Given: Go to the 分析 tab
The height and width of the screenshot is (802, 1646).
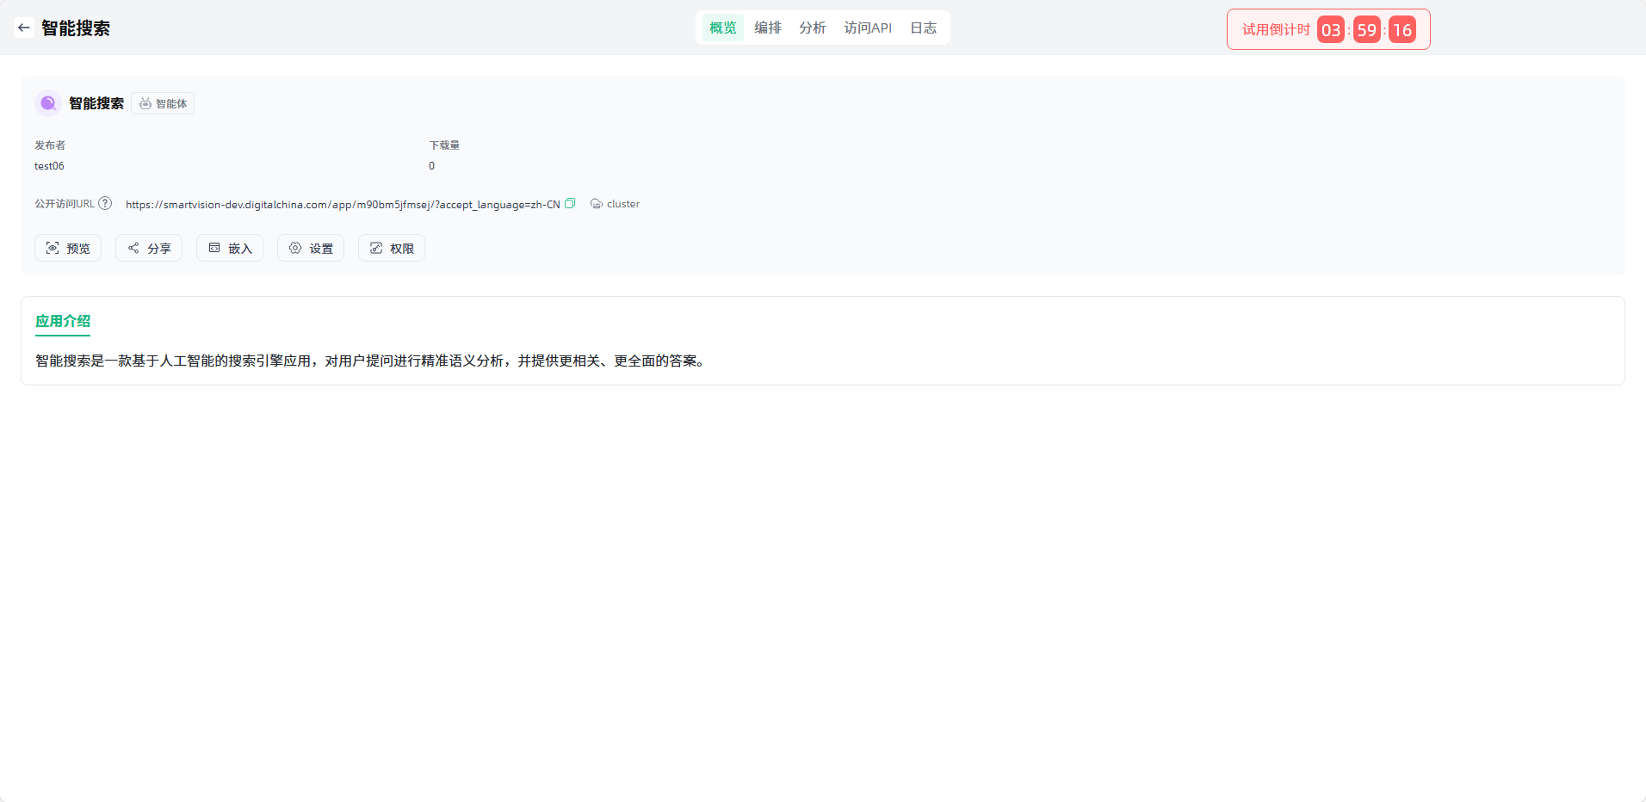Looking at the screenshot, I should (x=812, y=28).
